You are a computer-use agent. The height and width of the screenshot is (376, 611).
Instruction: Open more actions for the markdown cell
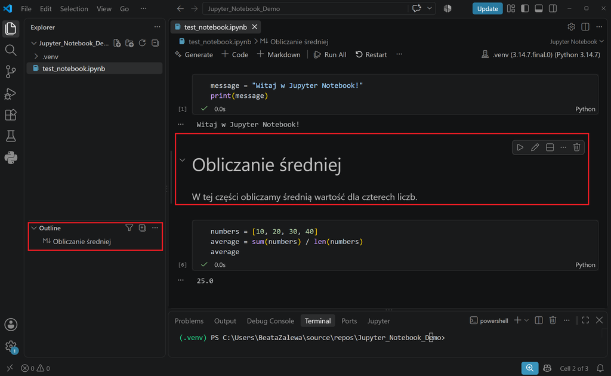tap(563, 147)
